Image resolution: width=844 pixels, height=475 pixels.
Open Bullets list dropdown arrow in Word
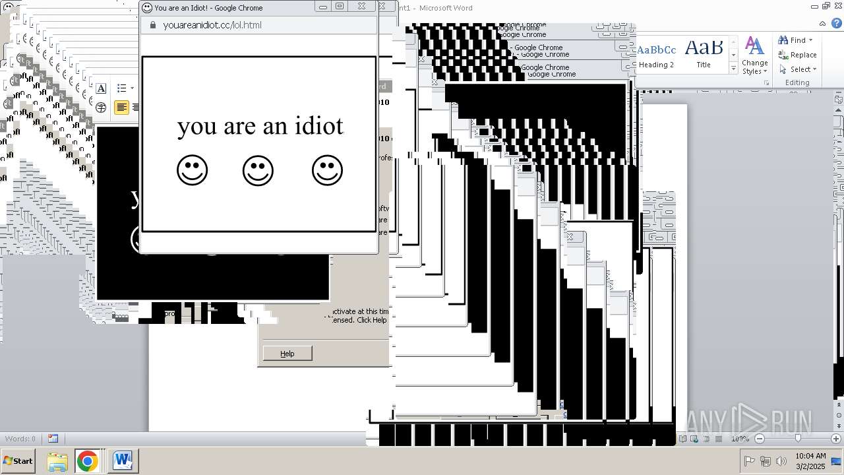[x=132, y=88]
